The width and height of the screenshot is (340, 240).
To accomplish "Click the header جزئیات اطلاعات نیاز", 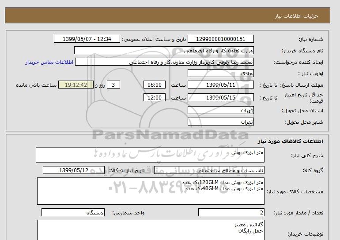I will (x=296, y=16).
